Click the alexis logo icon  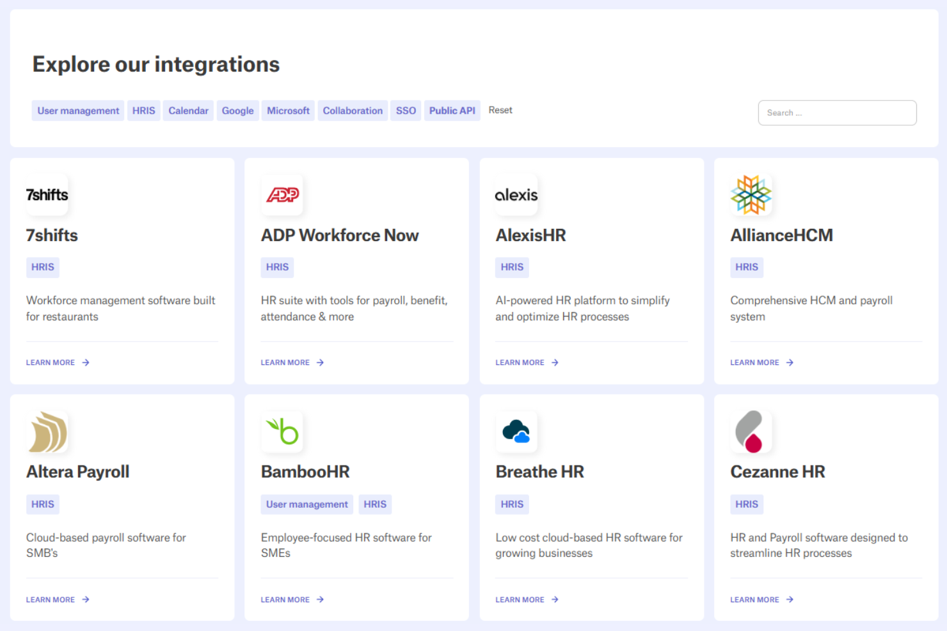tap(516, 195)
